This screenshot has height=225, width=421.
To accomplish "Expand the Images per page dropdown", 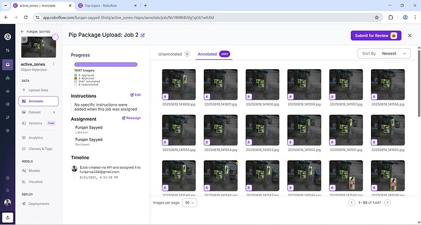I will point(189,202).
